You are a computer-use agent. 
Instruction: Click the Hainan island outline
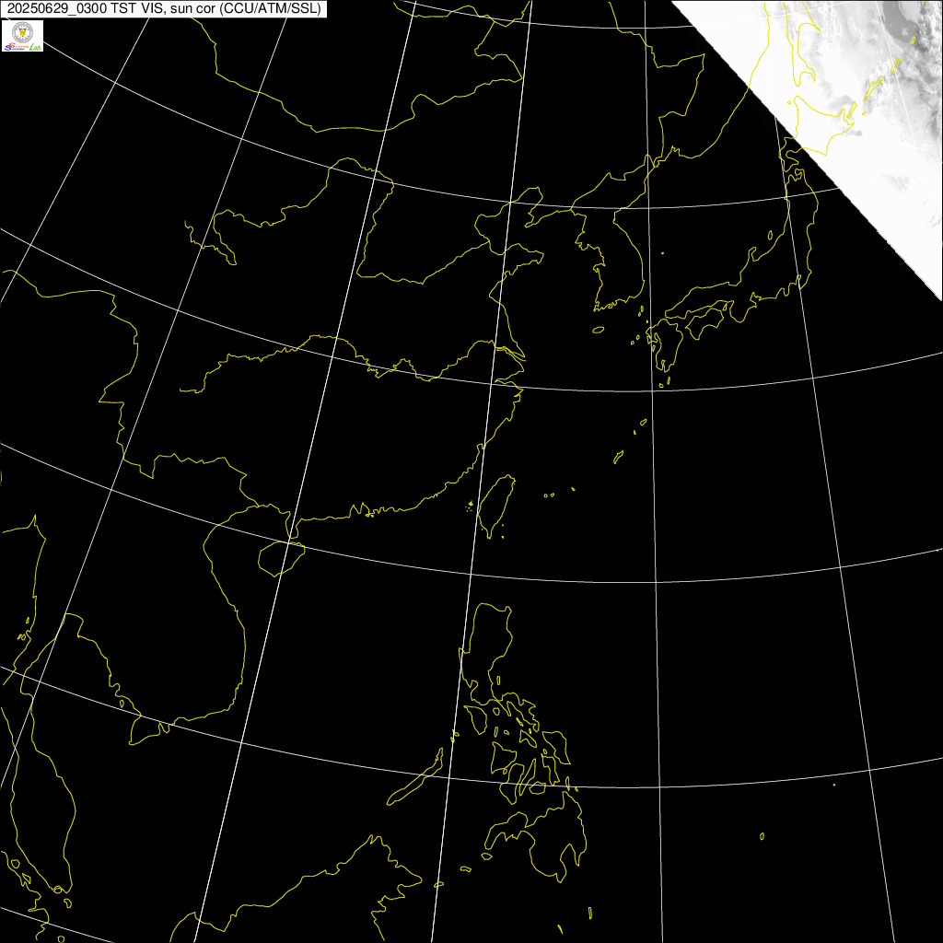point(281,557)
